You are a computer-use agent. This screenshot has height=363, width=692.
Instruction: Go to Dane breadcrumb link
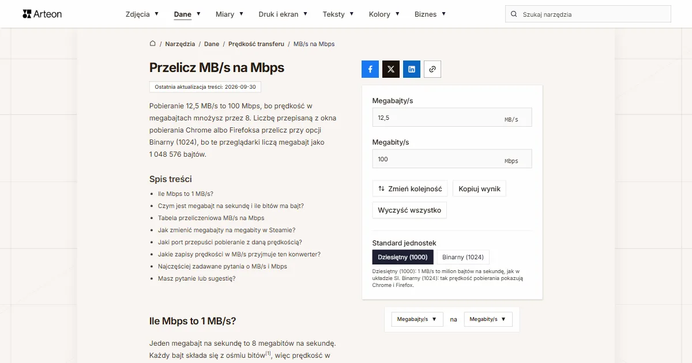click(x=212, y=44)
